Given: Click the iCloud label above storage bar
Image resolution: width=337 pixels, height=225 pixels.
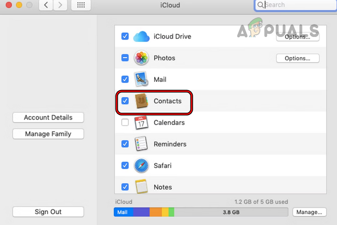Looking at the screenshot, I should 124,202.
